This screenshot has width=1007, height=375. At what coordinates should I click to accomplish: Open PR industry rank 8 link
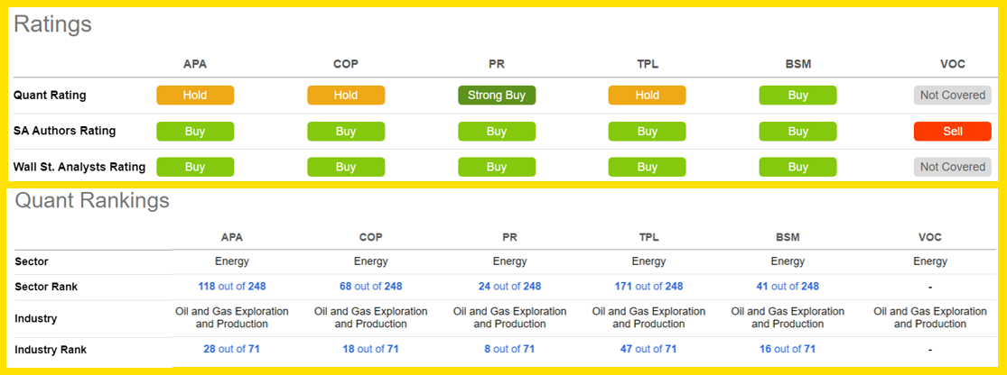(x=509, y=349)
